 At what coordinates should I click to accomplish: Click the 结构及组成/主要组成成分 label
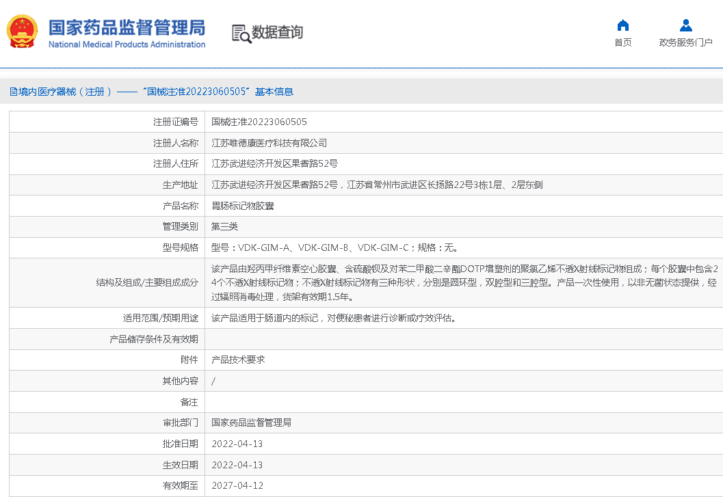pyautogui.click(x=147, y=282)
